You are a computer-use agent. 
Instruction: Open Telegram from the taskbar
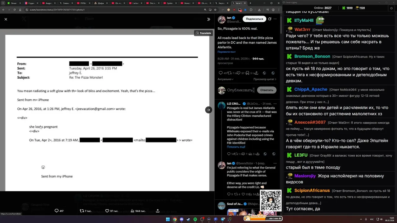pyautogui.click(x=223, y=219)
